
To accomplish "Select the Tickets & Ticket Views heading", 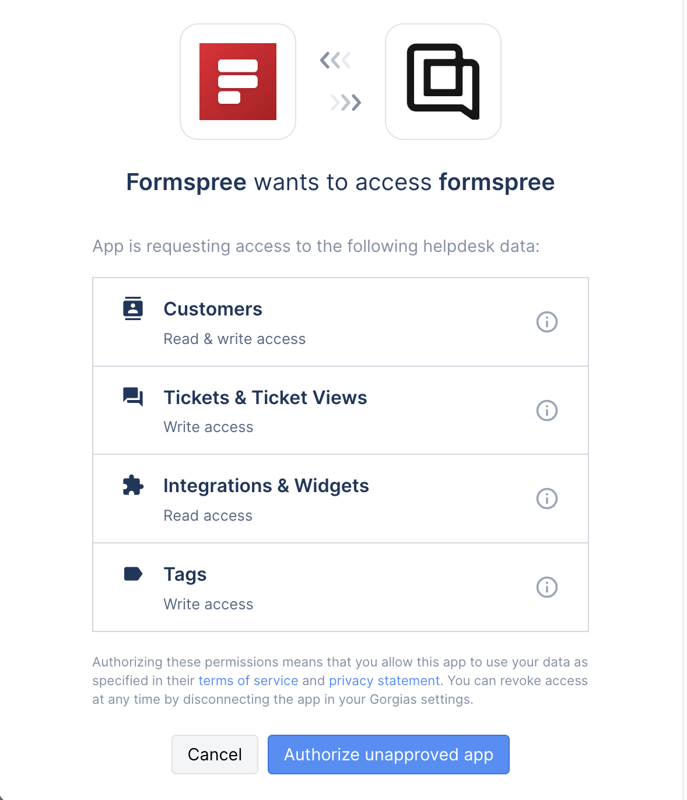I will [265, 398].
